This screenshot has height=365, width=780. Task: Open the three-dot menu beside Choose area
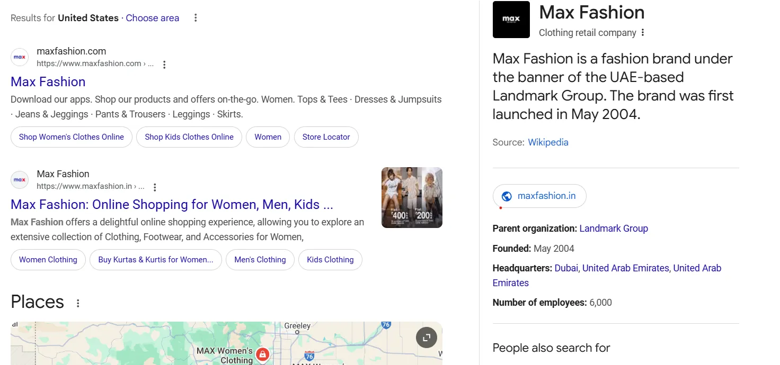click(x=195, y=17)
